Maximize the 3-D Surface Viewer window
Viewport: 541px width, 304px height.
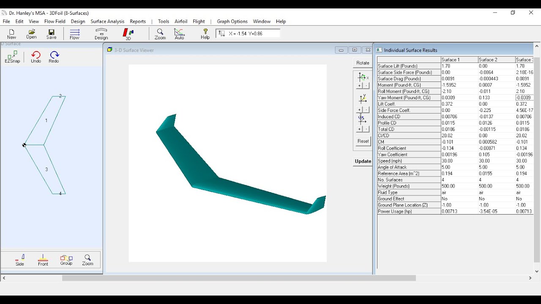pos(355,50)
